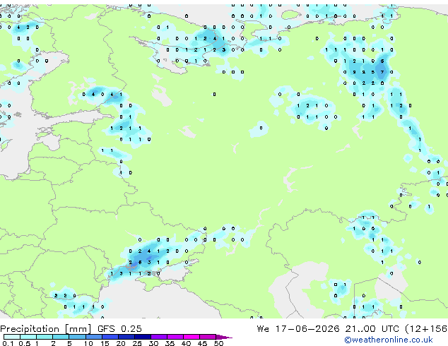This screenshot has height=346, width=448.
Task: Click the above-50 mm arrow tip of legend
Action: [224, 338]
